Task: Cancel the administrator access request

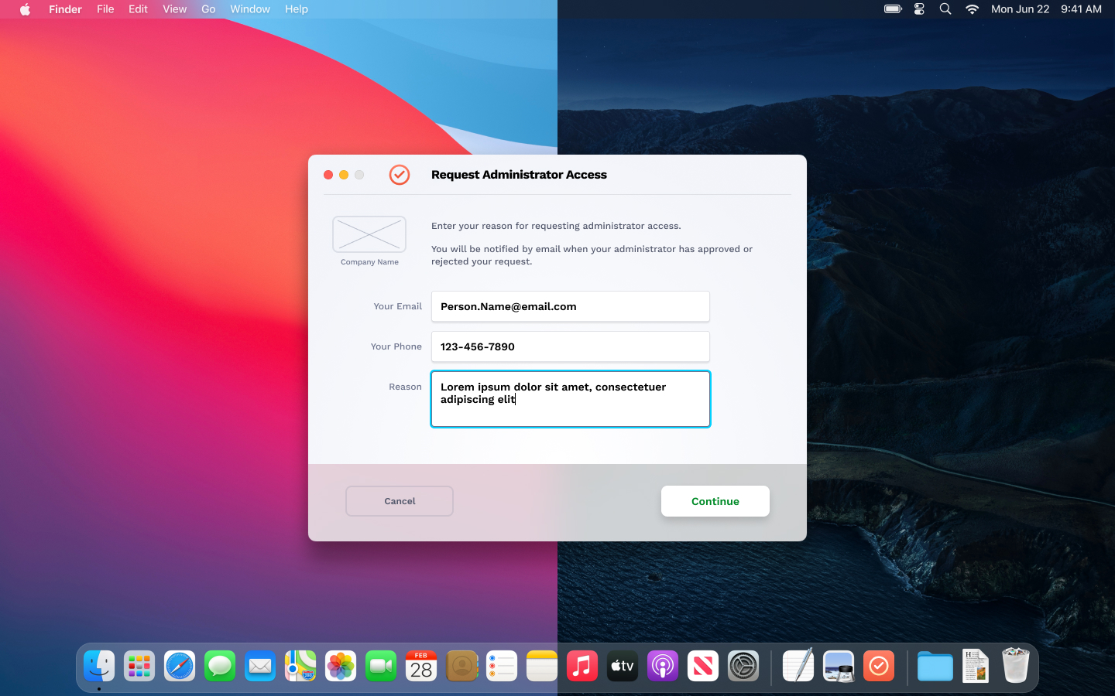Action: click(400, 501)
